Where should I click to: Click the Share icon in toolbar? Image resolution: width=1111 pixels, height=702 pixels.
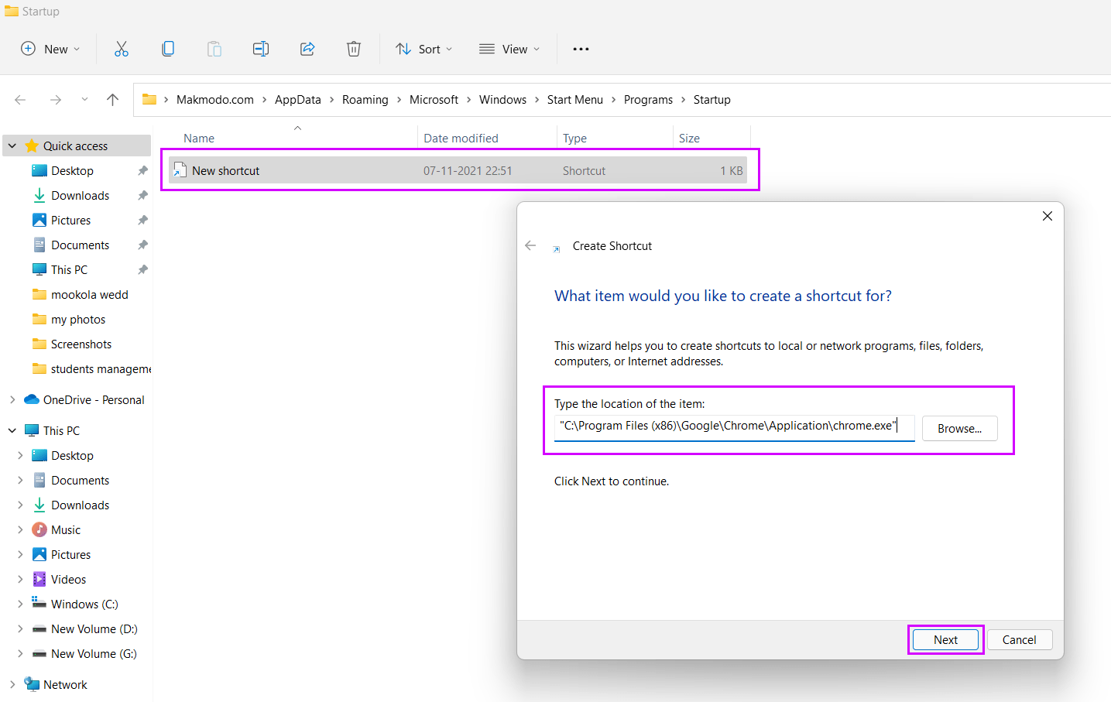tap(307, 49)
